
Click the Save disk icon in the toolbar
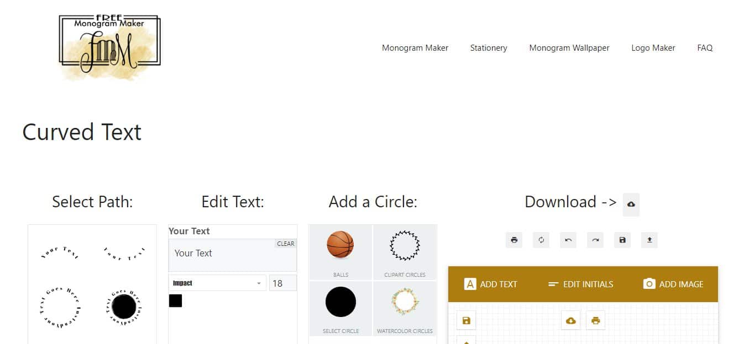pos(622,240)
